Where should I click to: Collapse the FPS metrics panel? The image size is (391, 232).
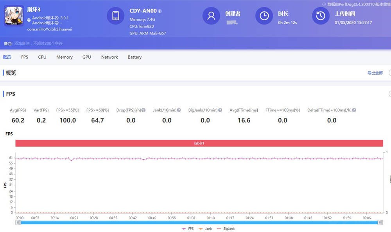pyautogui.click(x=390, y=94)
